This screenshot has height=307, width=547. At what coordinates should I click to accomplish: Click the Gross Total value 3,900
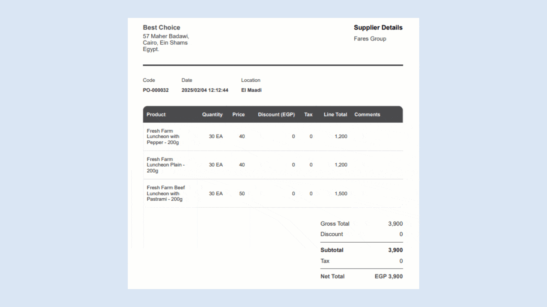(x=395, y=223)
